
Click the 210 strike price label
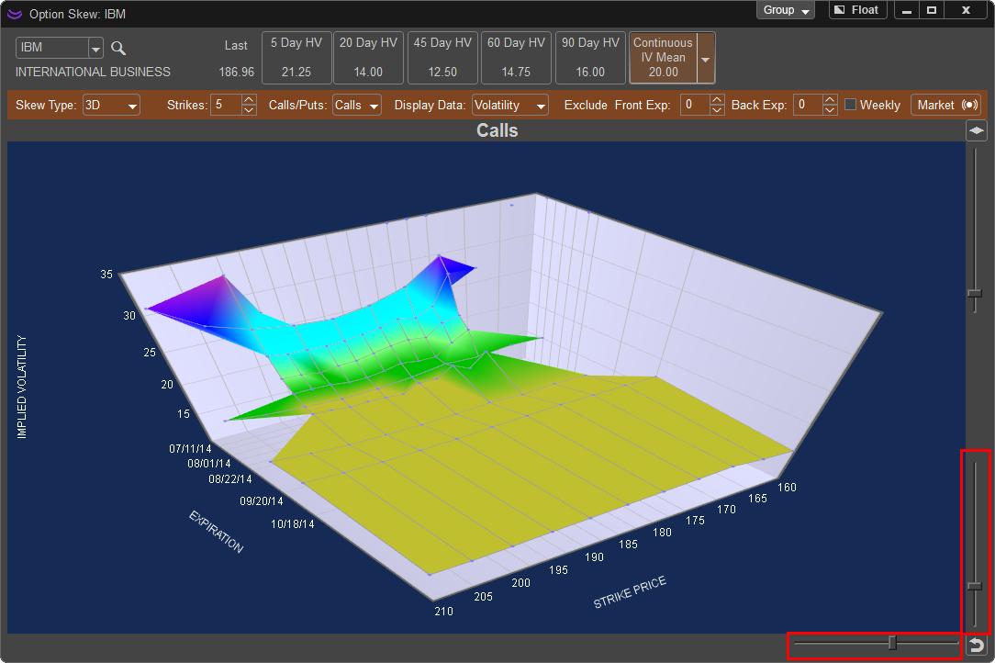[x=443, y=611]
